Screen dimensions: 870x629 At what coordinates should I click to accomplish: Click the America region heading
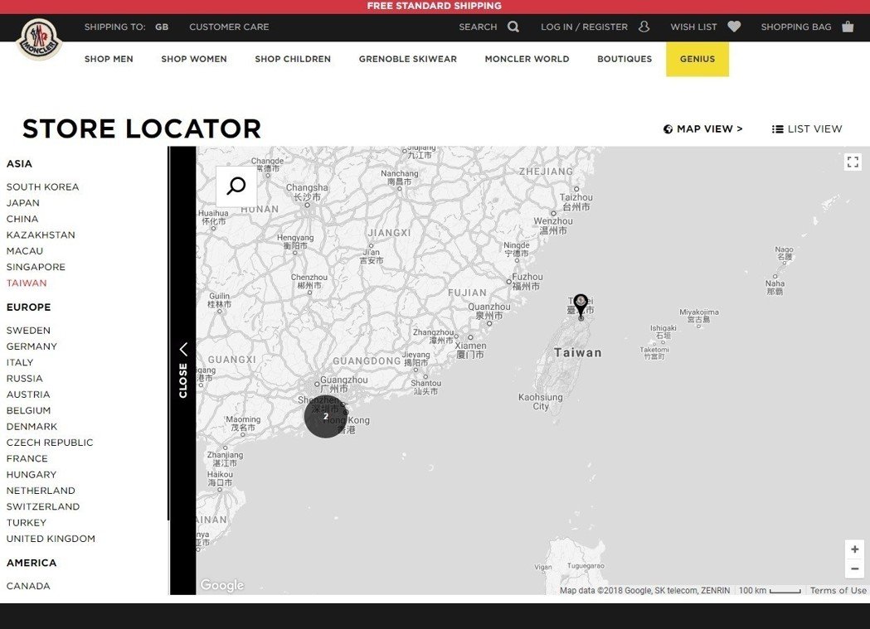pos(32,563)
